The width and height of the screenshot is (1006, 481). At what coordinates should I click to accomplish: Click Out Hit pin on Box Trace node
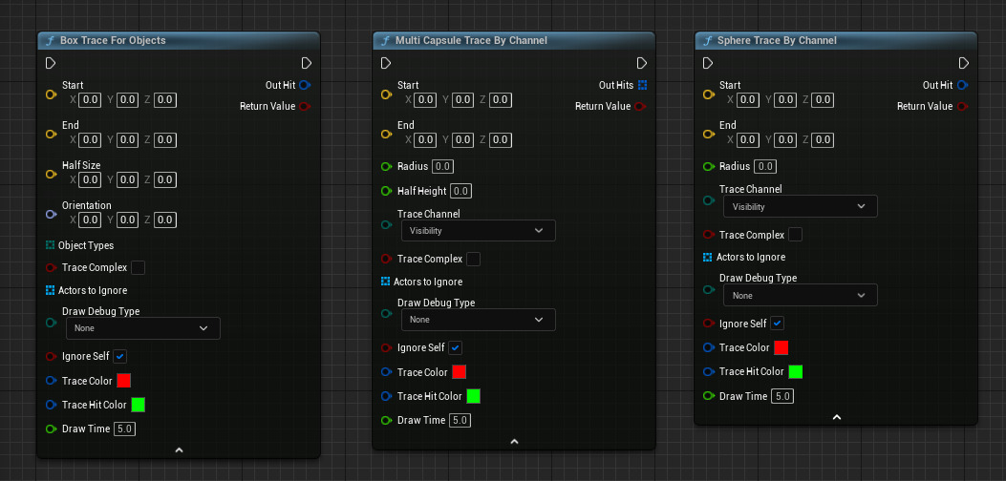pyautogui.click(x=306, y=85)
